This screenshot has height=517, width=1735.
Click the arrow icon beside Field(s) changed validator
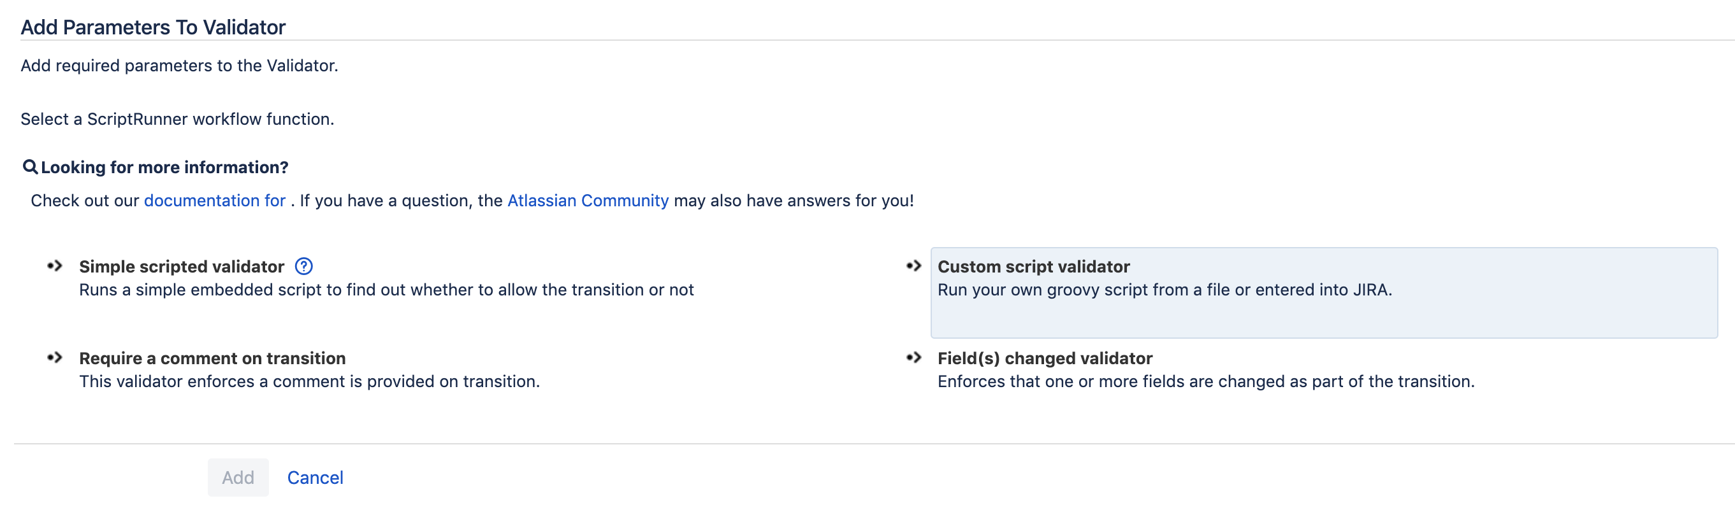[x=914, y=357]
